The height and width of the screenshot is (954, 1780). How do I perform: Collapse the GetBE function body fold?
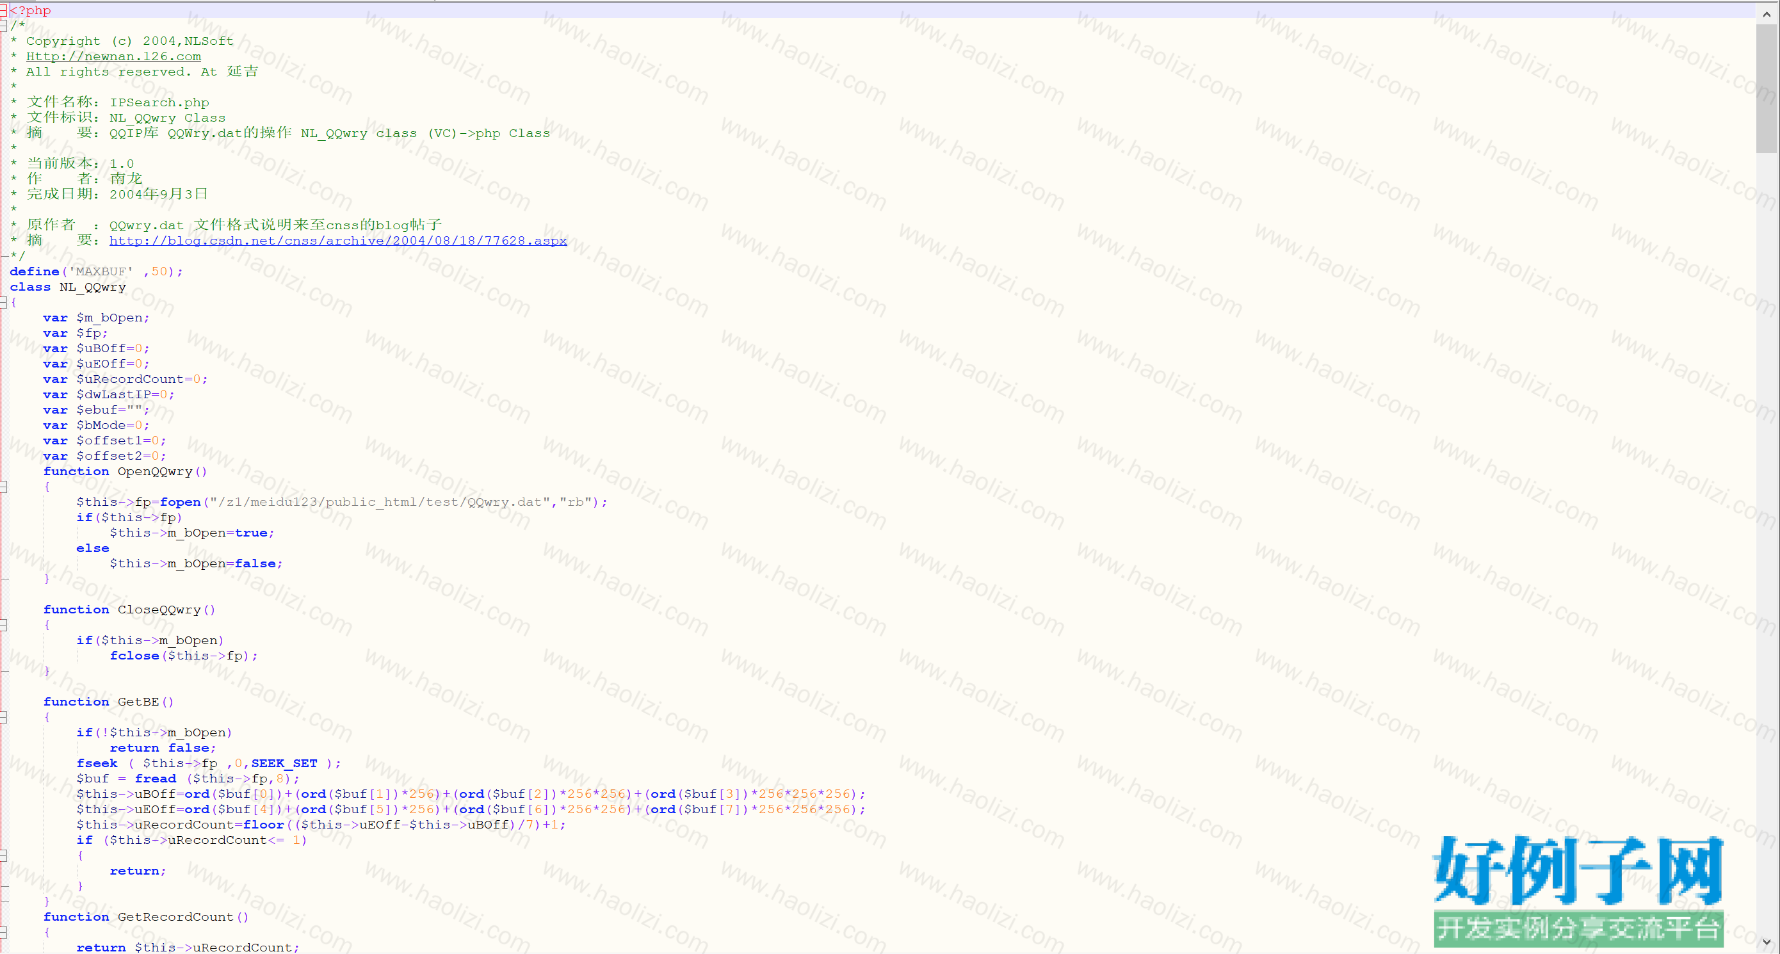coord(3,717)
